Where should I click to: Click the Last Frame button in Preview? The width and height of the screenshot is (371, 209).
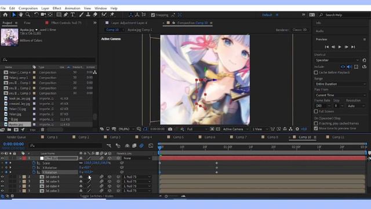(x=353, y=47)
